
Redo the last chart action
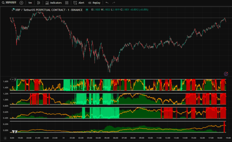coord(114,3)
